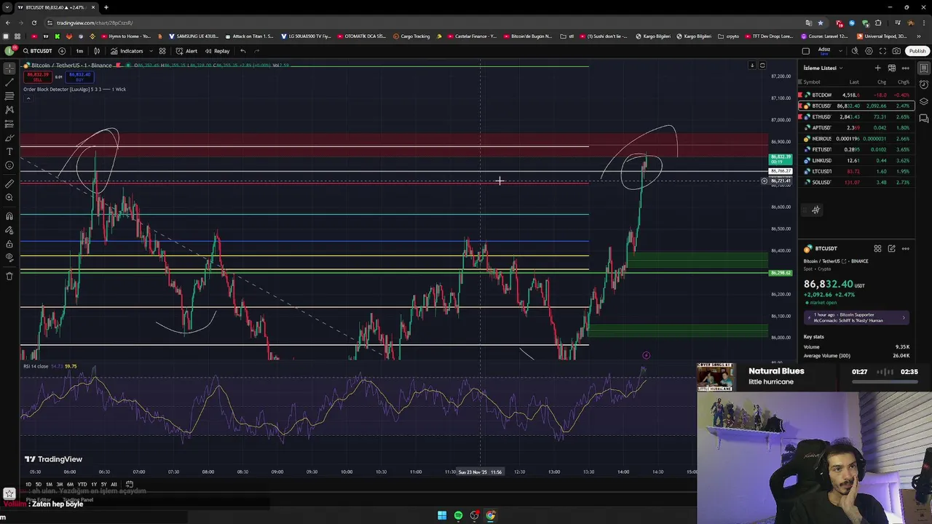
Task: Sort watchlist by Symbol column
Action: click(811, 82)
